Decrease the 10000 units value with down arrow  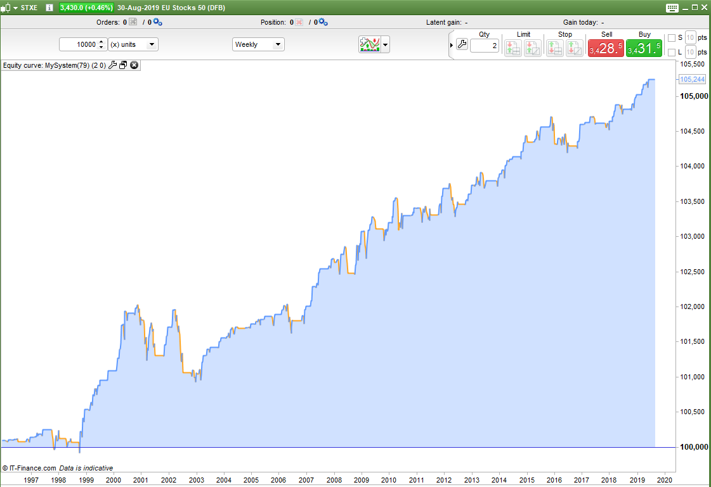pyautogui.click(x=101, y=47)
